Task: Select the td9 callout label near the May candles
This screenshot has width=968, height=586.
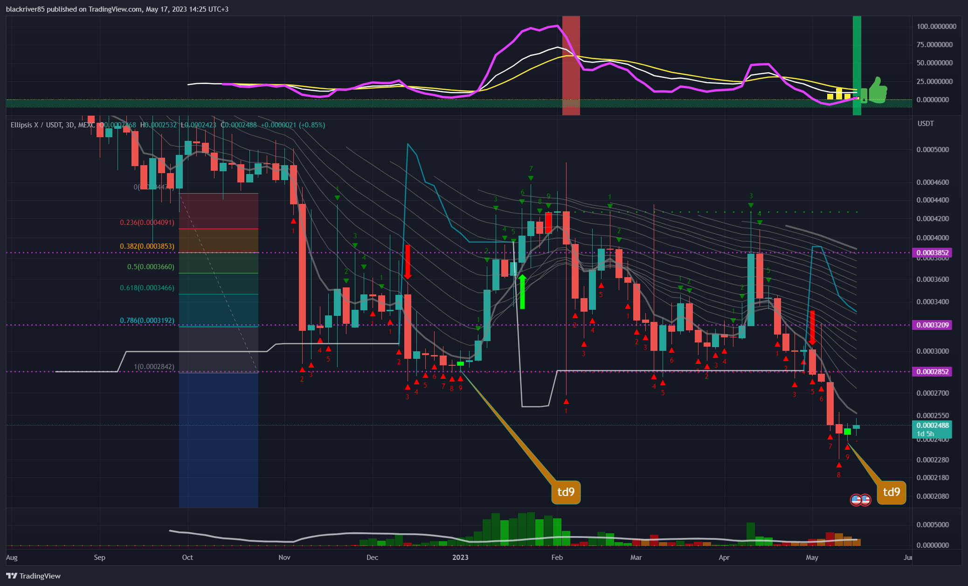Action: (x=892, y=492)
